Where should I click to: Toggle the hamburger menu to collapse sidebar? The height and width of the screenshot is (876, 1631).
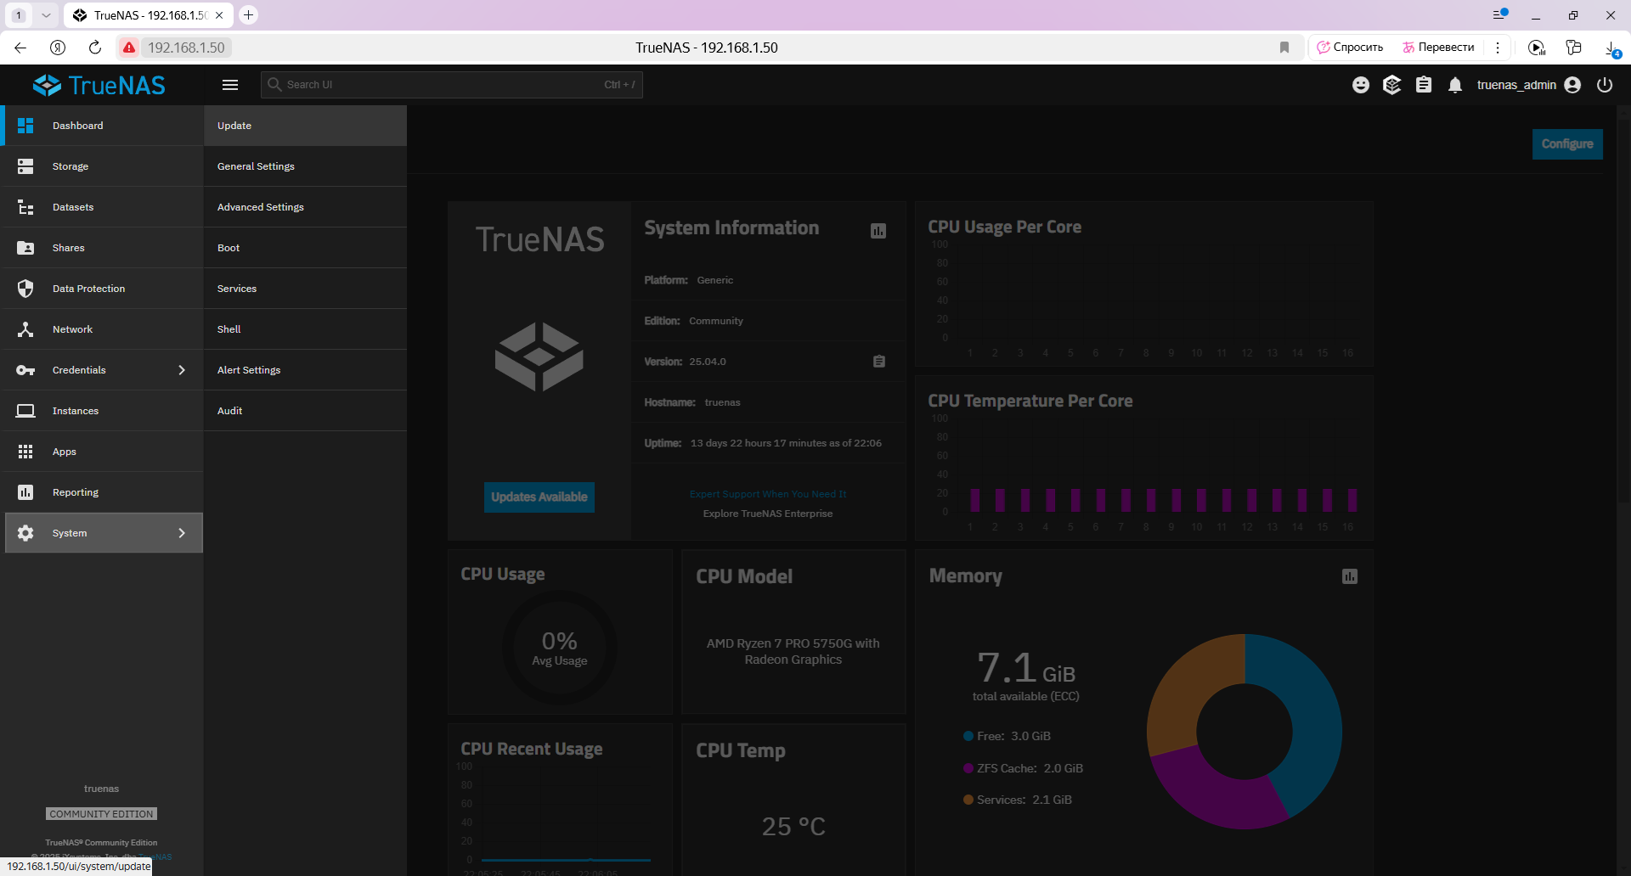pos(230,85)
